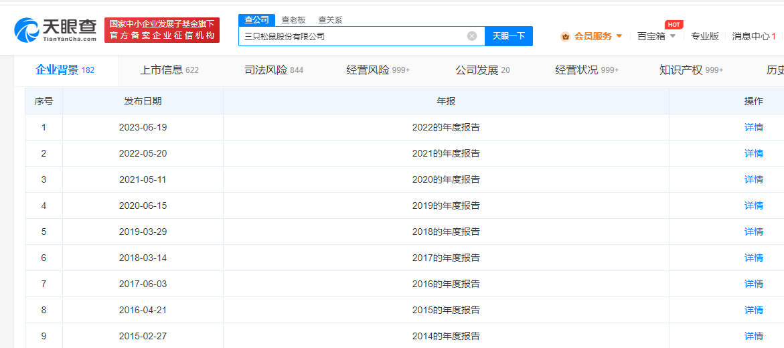The height and width of the screenshot is (348, 784).
Task: Select the 企业背景 tab
Action: 65,70
